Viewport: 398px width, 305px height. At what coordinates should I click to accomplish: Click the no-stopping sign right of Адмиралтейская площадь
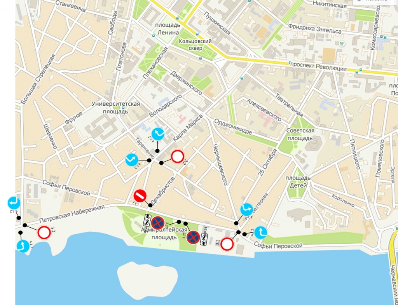[193, 237]
